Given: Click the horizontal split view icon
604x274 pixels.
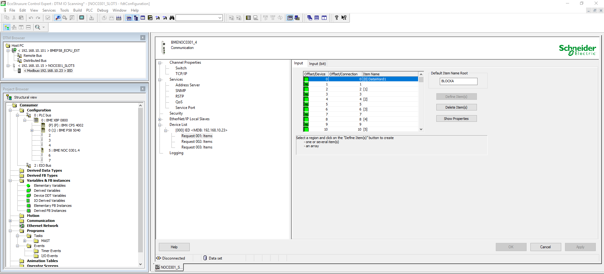Looking at the screenshot, I should 28,27.
